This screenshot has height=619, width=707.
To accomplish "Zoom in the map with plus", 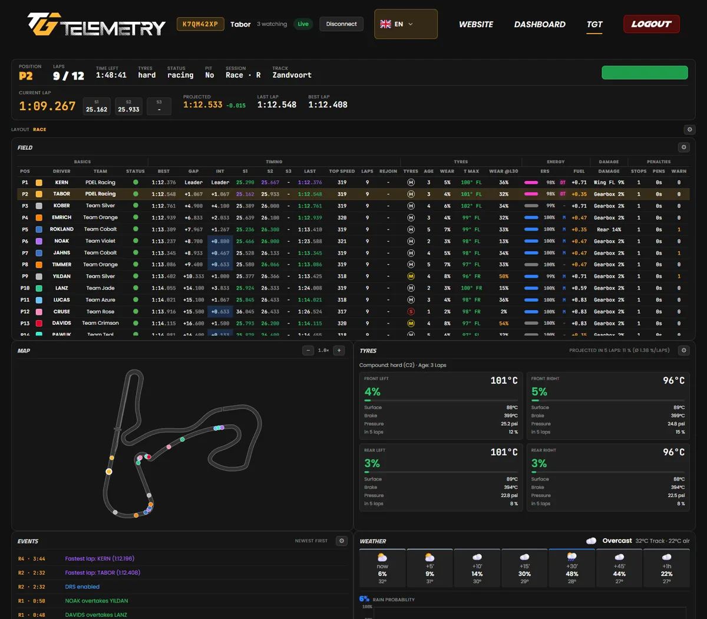I will coord(339,350).
